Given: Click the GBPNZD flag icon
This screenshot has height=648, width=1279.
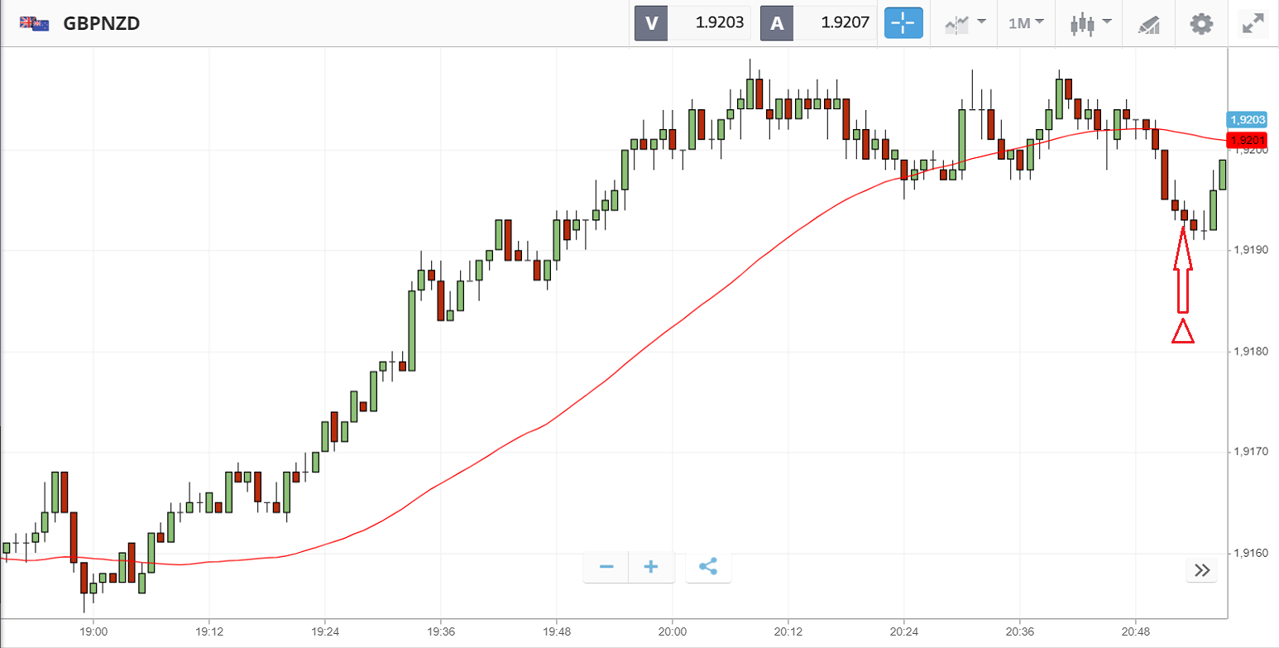Looking at the screenshot, I should coord(34,23).
